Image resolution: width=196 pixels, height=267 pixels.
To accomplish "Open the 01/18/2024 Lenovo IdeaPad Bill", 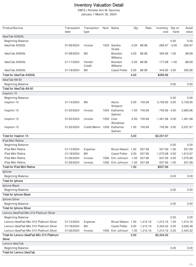I will 98,226.
